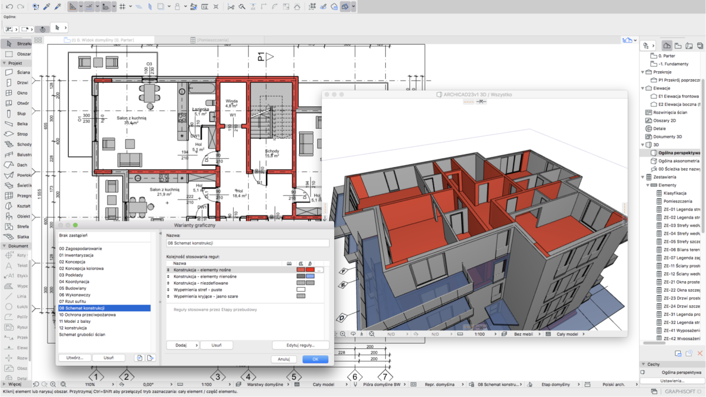Open the Dodaj rule dropdown button
This screenshot has width=706, height=397.
(x=182, y=345)
